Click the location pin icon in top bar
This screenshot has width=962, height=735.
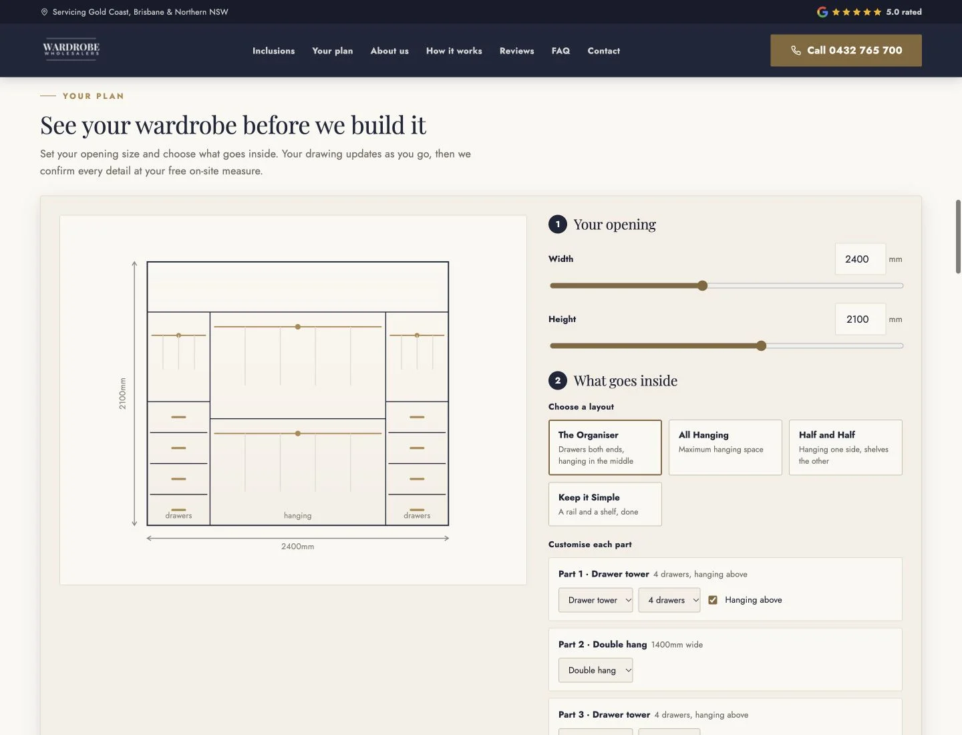[45, 12]
